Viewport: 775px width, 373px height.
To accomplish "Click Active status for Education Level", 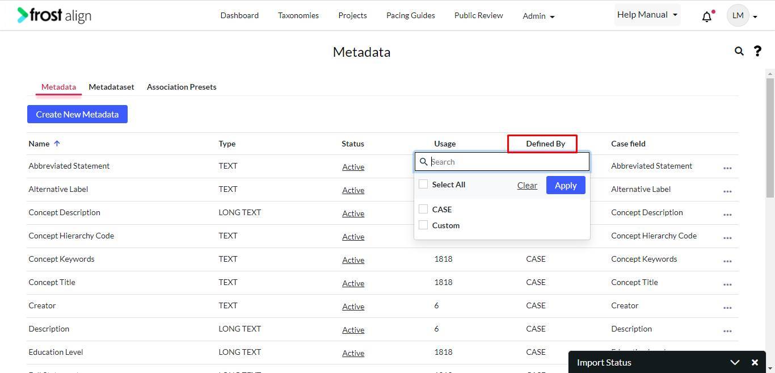I will pos(353,353).
